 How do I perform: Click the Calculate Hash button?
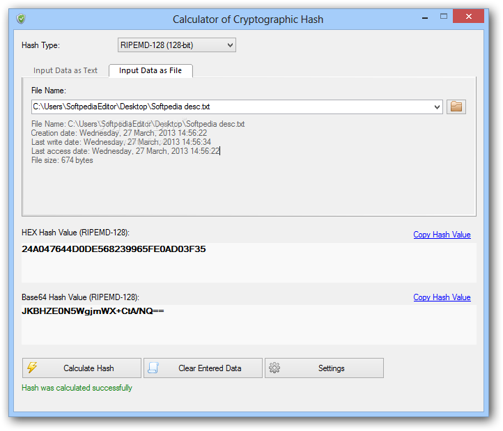pyautogui.click(x=82, y=368)
